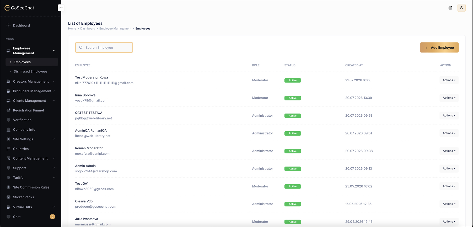Image resolution: width=473 pixels, height=227 pixels.
Task: Open the Dashboard sidebar item
Action: coord(31,25)
